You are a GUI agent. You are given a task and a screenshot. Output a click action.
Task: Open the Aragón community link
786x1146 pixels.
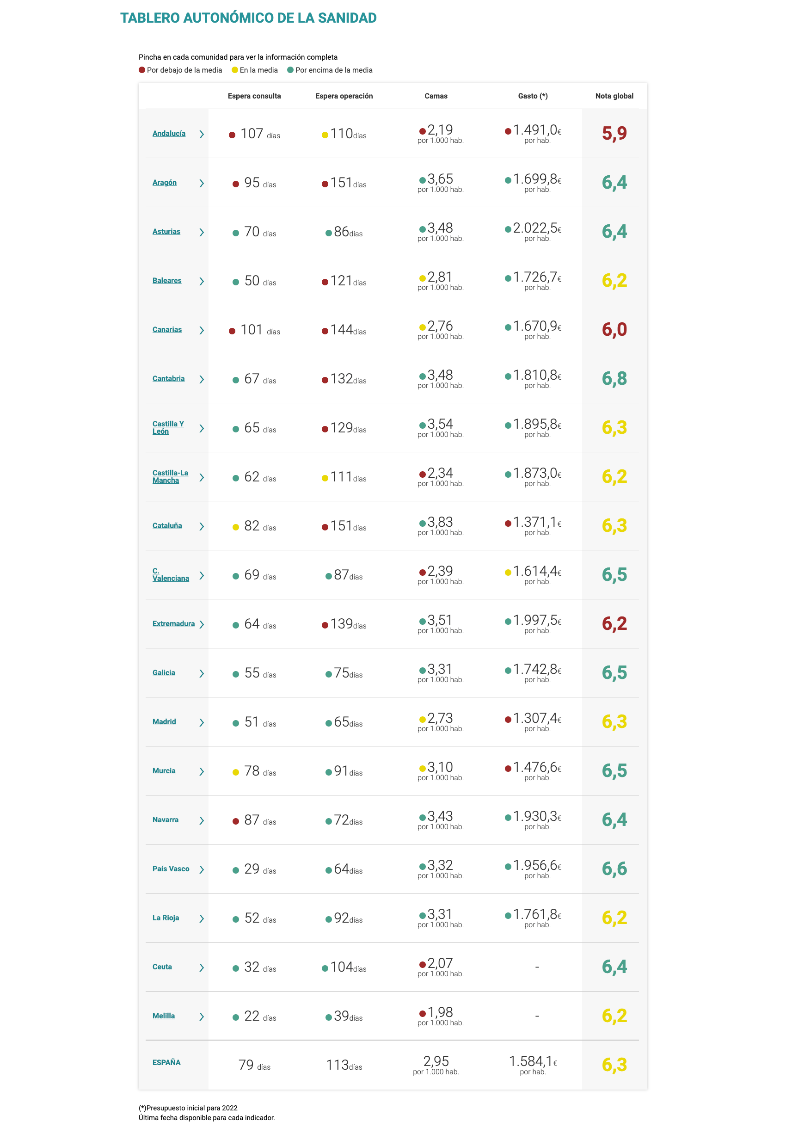pos(164,183)
